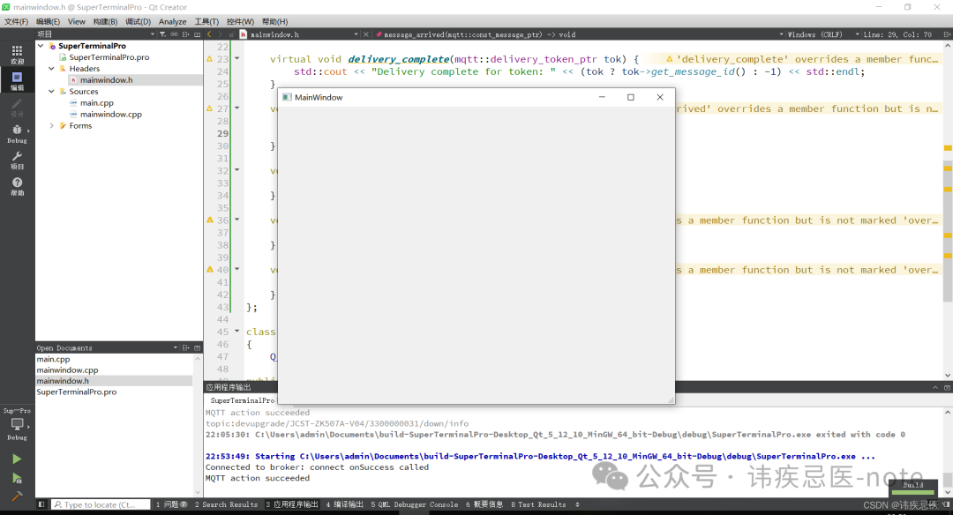Image resolution: width=953 pixels, height=515 pixels.
Task: Go back in editor navigation history
Action: [210, 34]
